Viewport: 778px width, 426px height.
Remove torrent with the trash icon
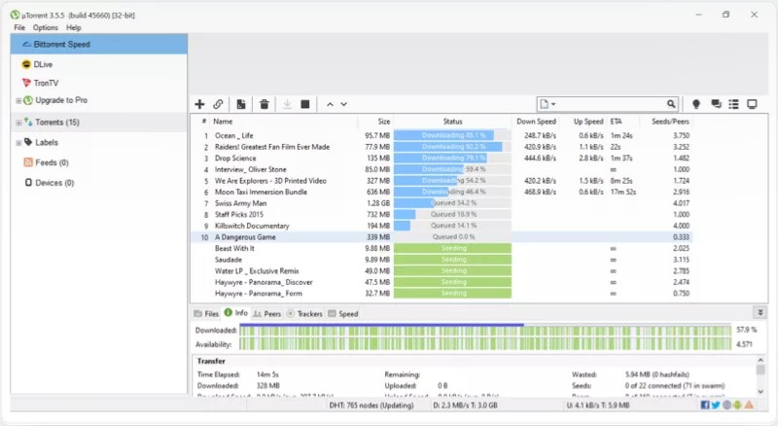264,104
